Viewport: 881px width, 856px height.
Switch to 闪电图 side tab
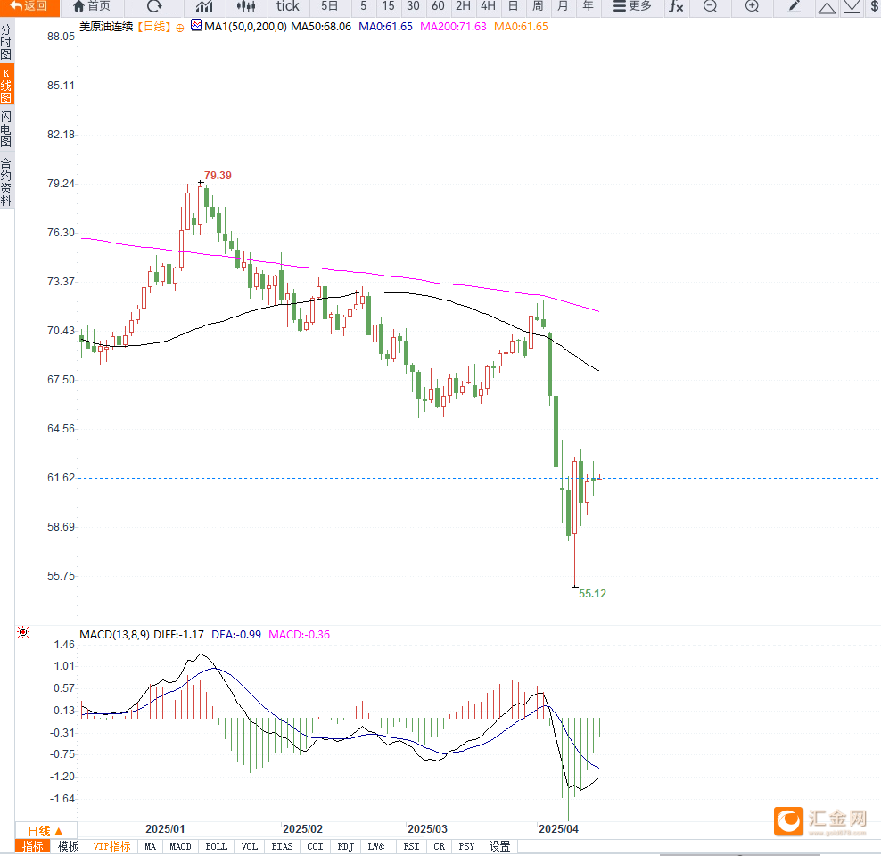6,128
